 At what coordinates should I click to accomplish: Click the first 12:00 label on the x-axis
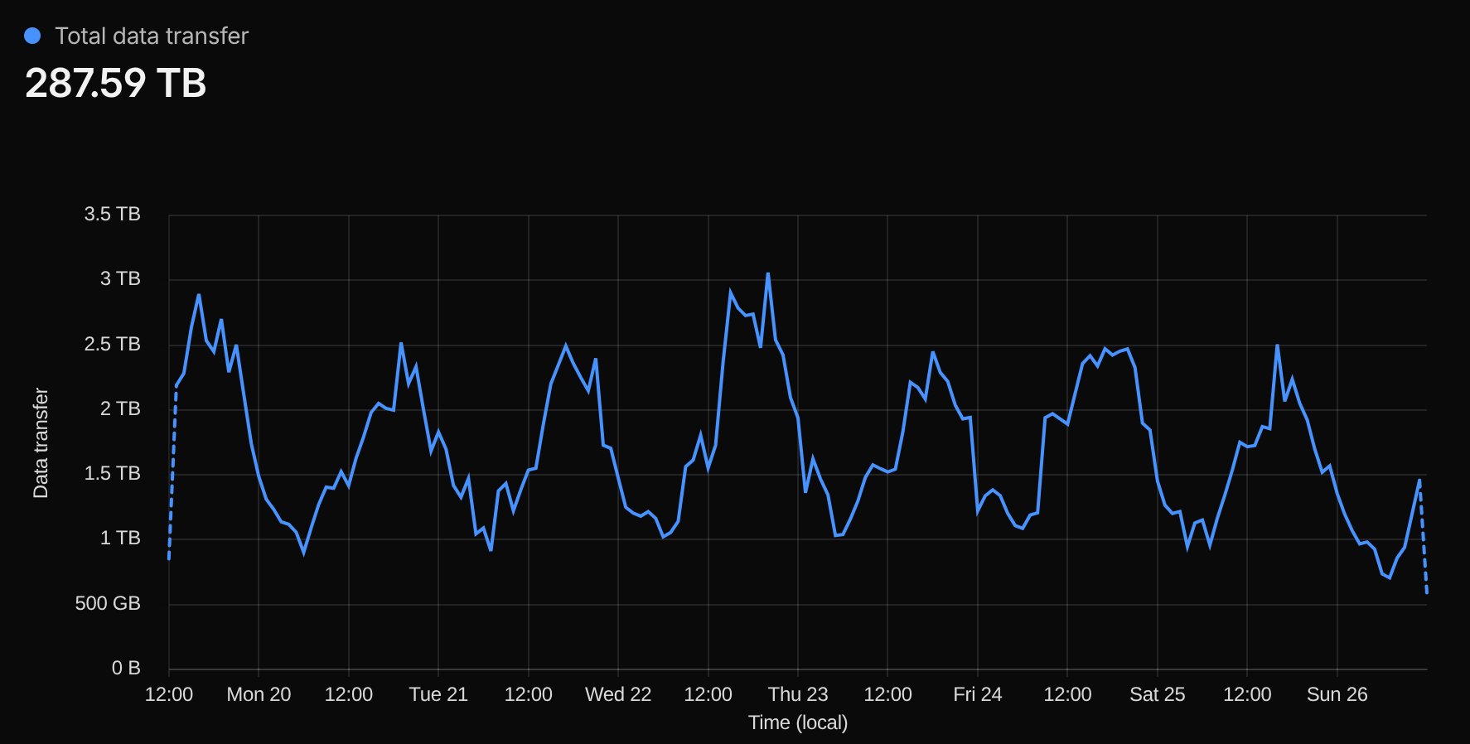coord(169,694)
